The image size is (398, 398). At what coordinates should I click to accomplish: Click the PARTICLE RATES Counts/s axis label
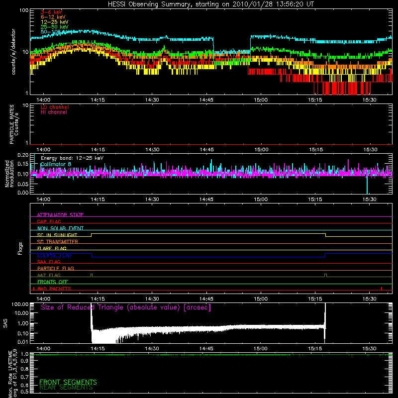coord(14,124)
